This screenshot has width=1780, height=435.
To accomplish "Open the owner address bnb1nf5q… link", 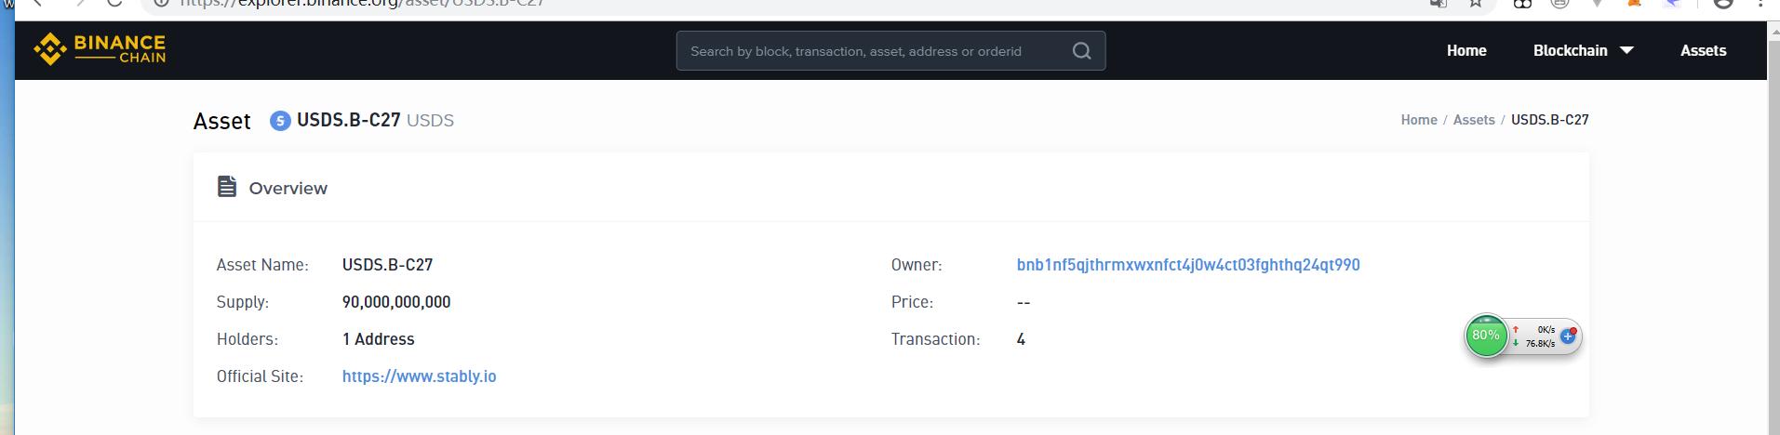I will [x=1187, y=265].
